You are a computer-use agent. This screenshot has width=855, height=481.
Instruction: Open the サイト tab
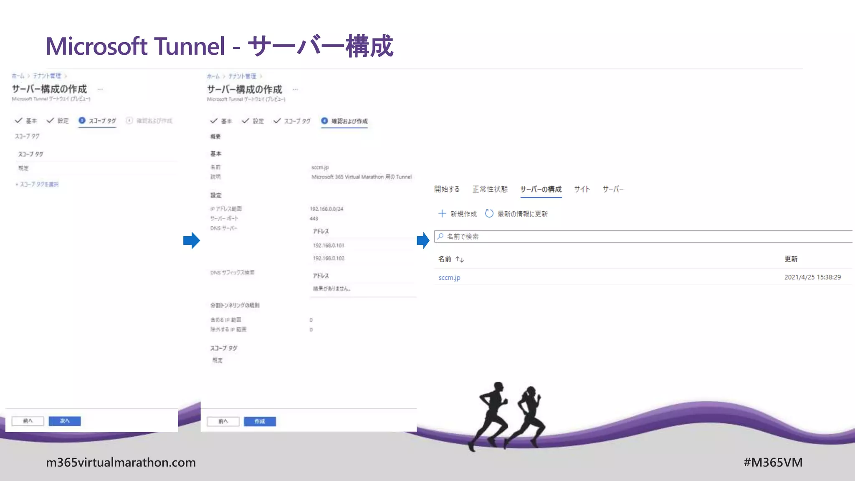coord(582,189)
